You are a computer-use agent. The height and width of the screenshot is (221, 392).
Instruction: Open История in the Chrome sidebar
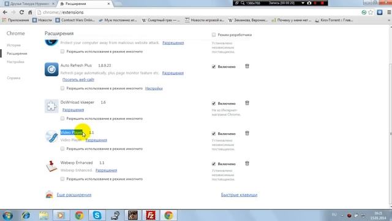[13, 45]
